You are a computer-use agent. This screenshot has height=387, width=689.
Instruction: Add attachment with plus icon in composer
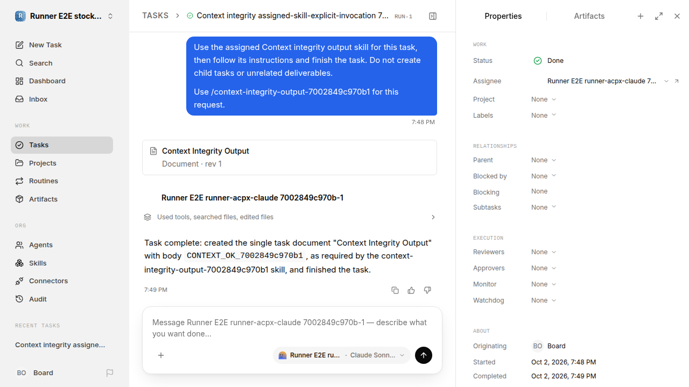tap(161, 355)
